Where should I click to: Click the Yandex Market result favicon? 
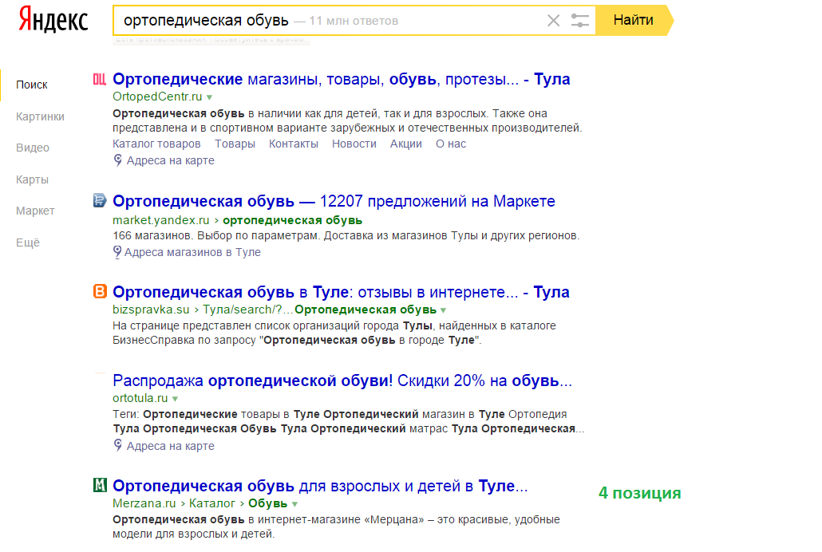[100, 201]
